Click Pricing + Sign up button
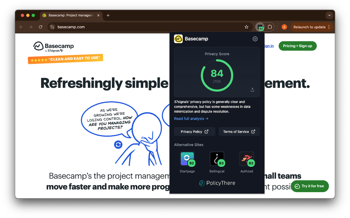 [297, 46]
